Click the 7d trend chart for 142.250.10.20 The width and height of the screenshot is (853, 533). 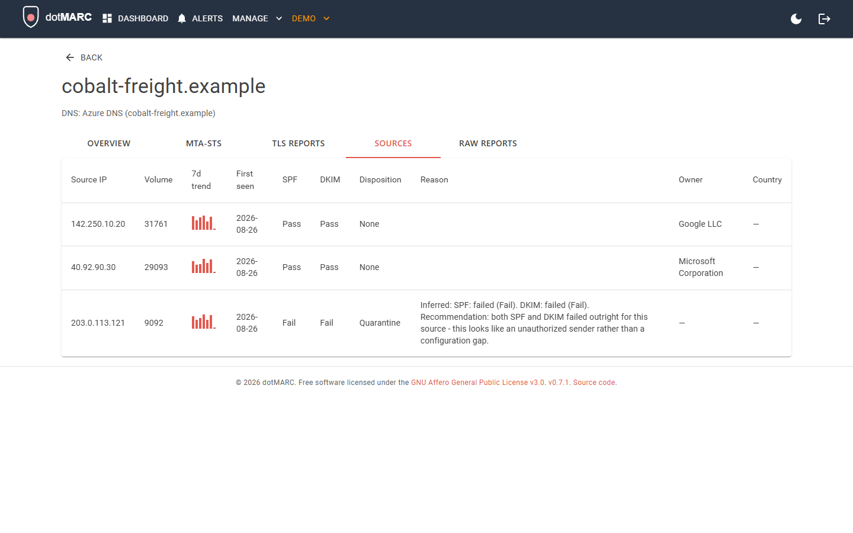pos(203,223)
